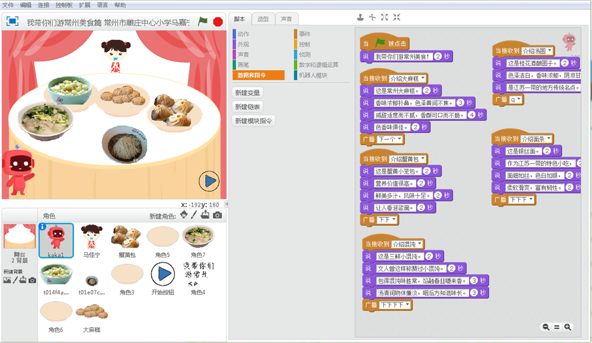Edit seconds value in 色香味俱佳 block
The width and height of the screenshot is (592, 343).
[415, 127]
